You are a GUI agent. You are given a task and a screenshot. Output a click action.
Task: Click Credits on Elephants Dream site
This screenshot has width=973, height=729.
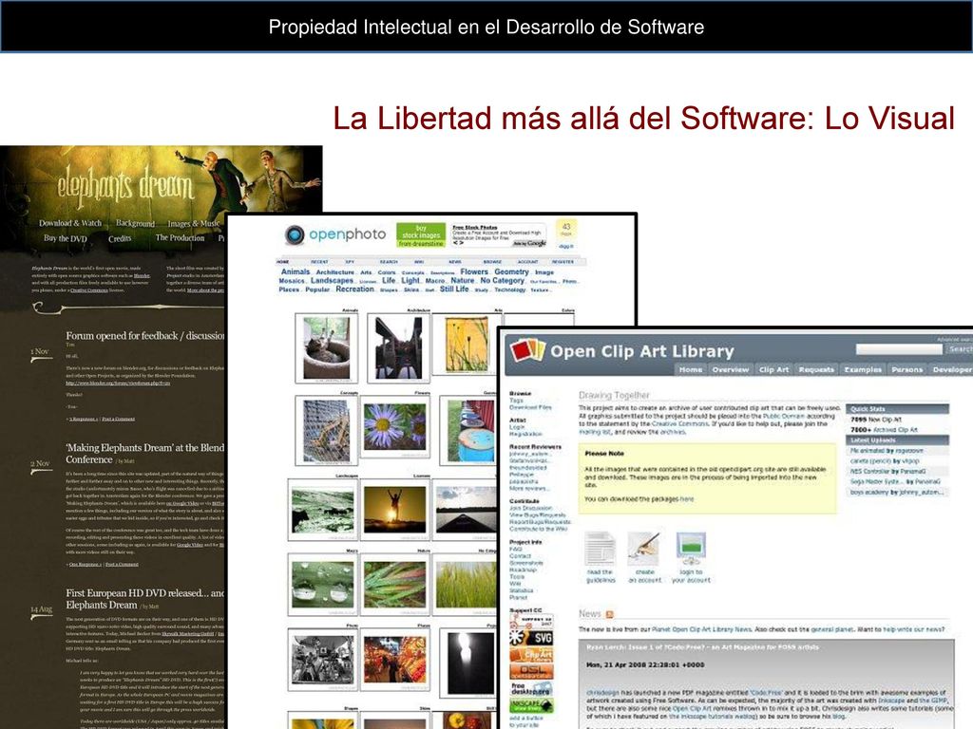[120, 238]
